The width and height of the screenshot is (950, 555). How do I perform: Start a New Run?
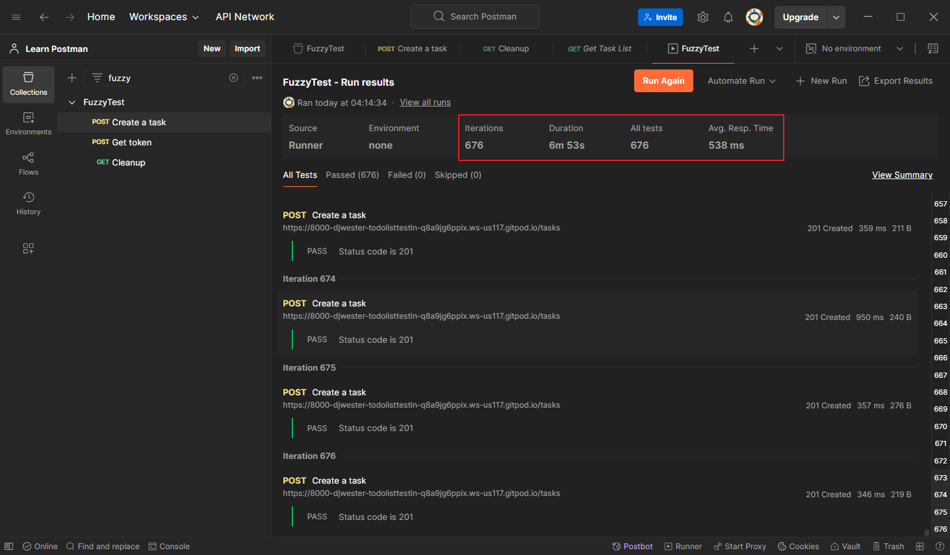tap(821, 81)
